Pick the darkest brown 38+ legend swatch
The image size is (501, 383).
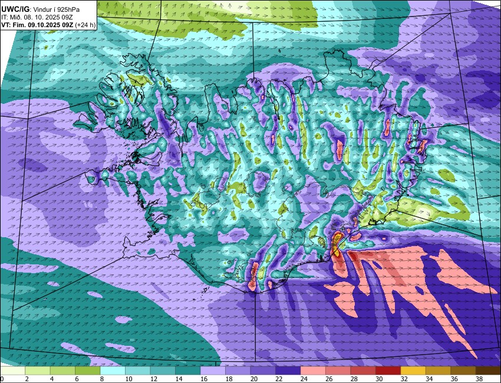(488, 371)
